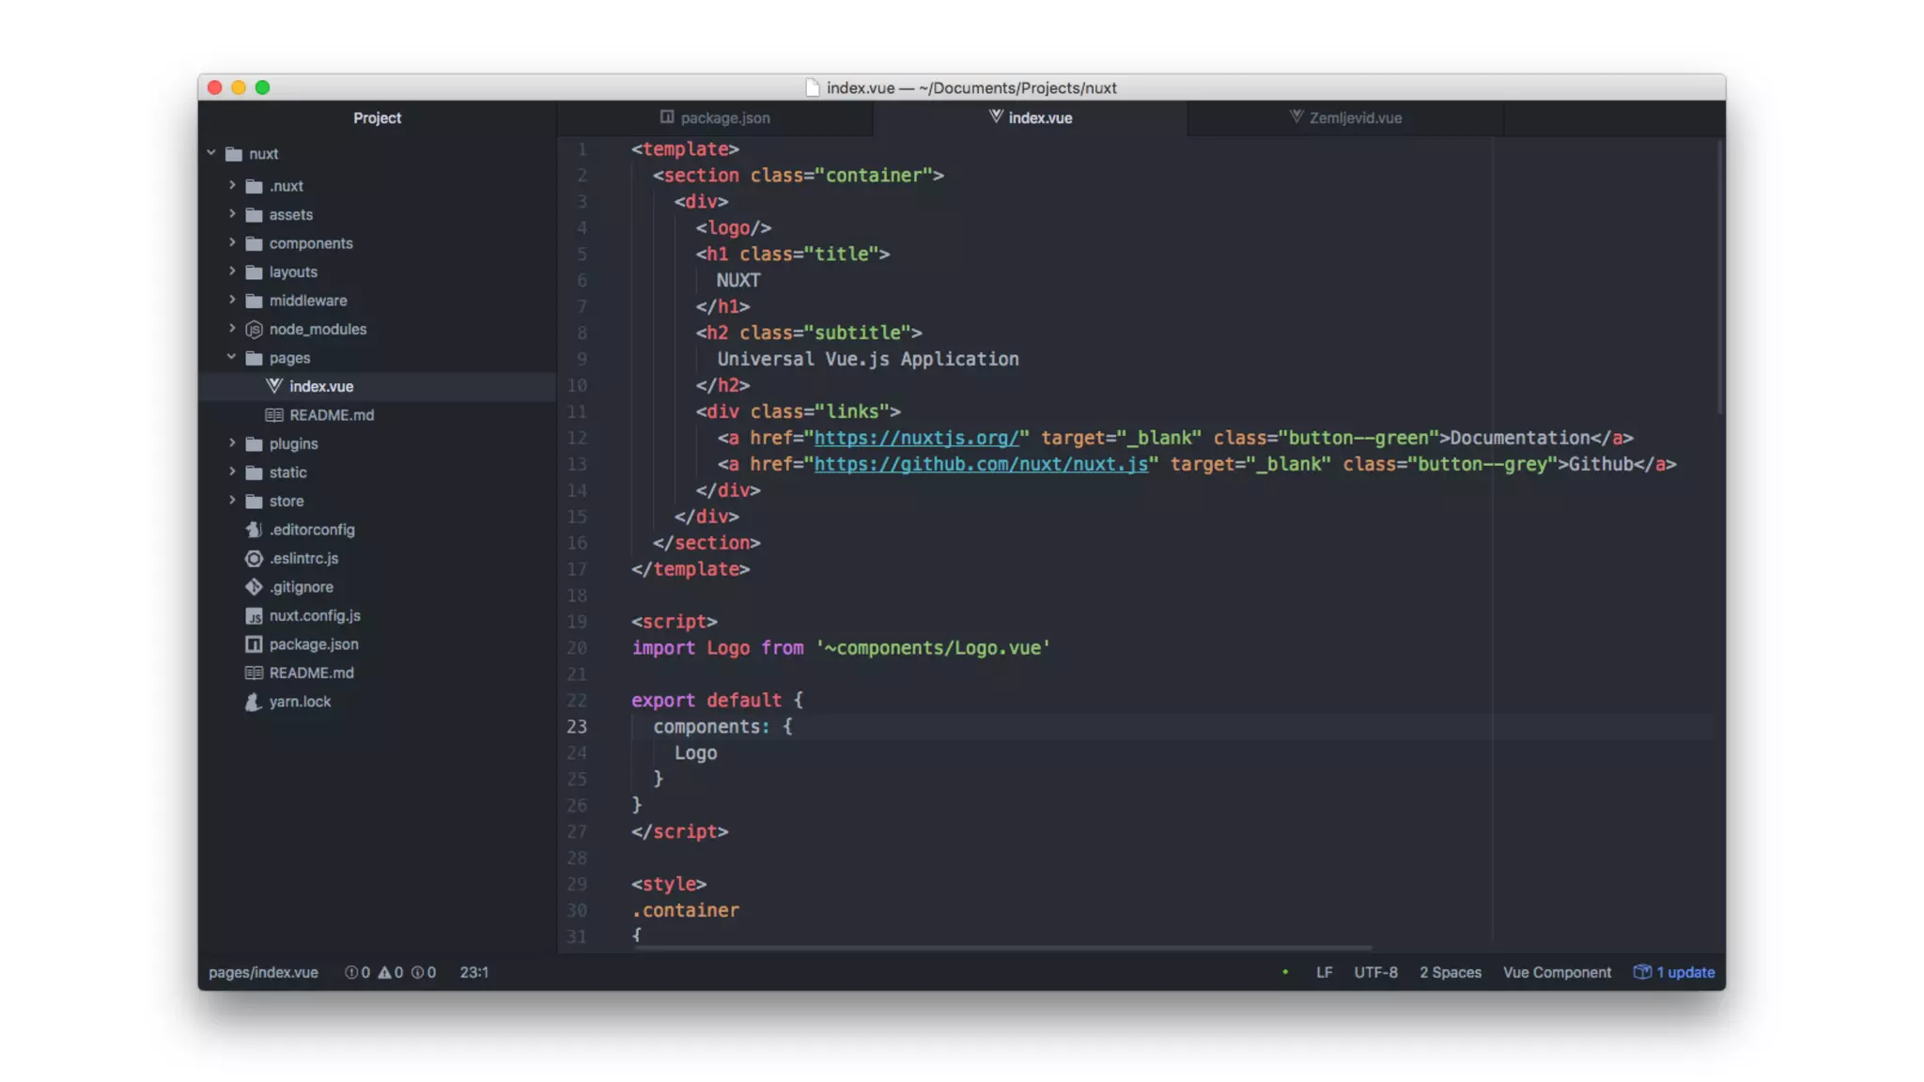Click the UTF-8 encoding selector
This screenshot has height=1082, width=1924.
(x=1375, y=972)
